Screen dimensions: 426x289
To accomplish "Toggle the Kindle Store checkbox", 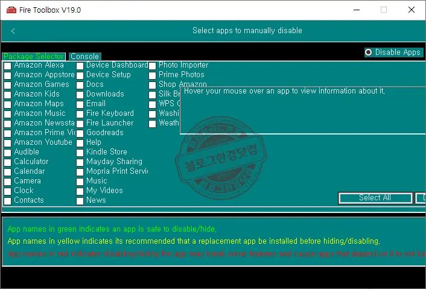I will pyautogui.click(x=80, y=153).
